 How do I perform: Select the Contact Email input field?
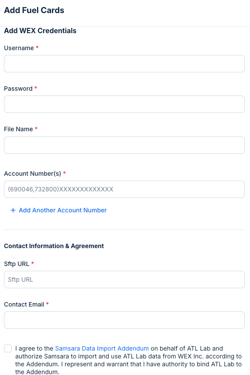tap(124, 320)
